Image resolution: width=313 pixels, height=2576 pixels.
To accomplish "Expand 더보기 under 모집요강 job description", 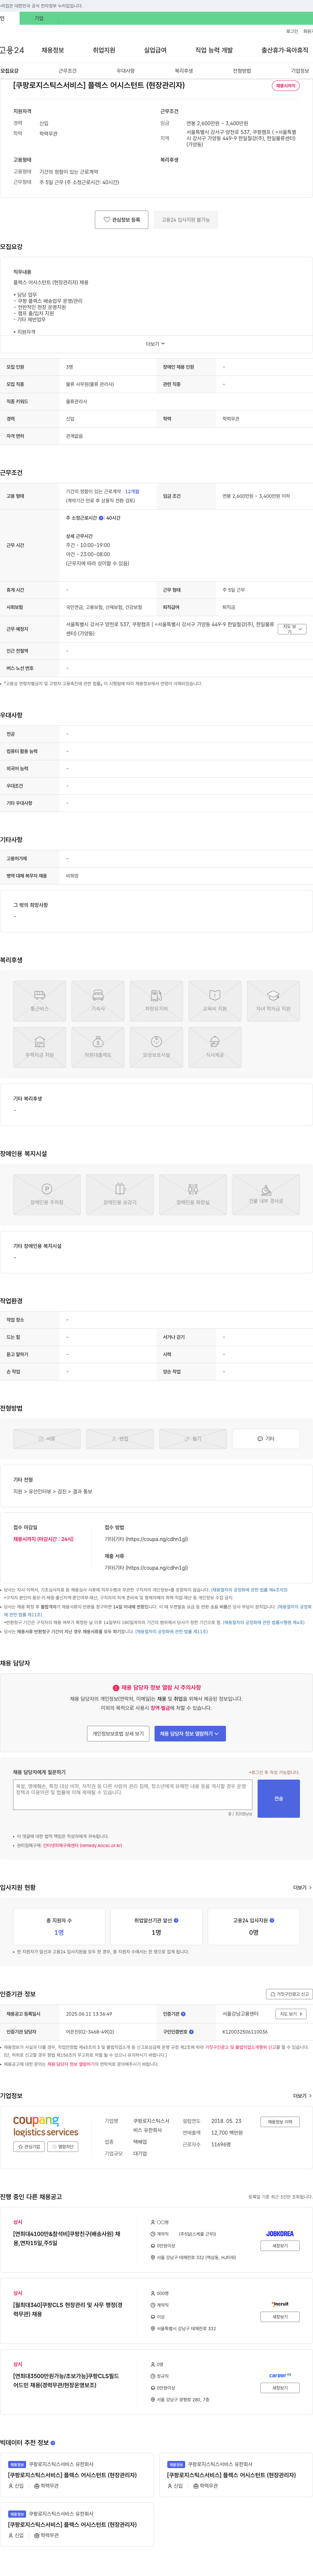I will click(155, 344).
